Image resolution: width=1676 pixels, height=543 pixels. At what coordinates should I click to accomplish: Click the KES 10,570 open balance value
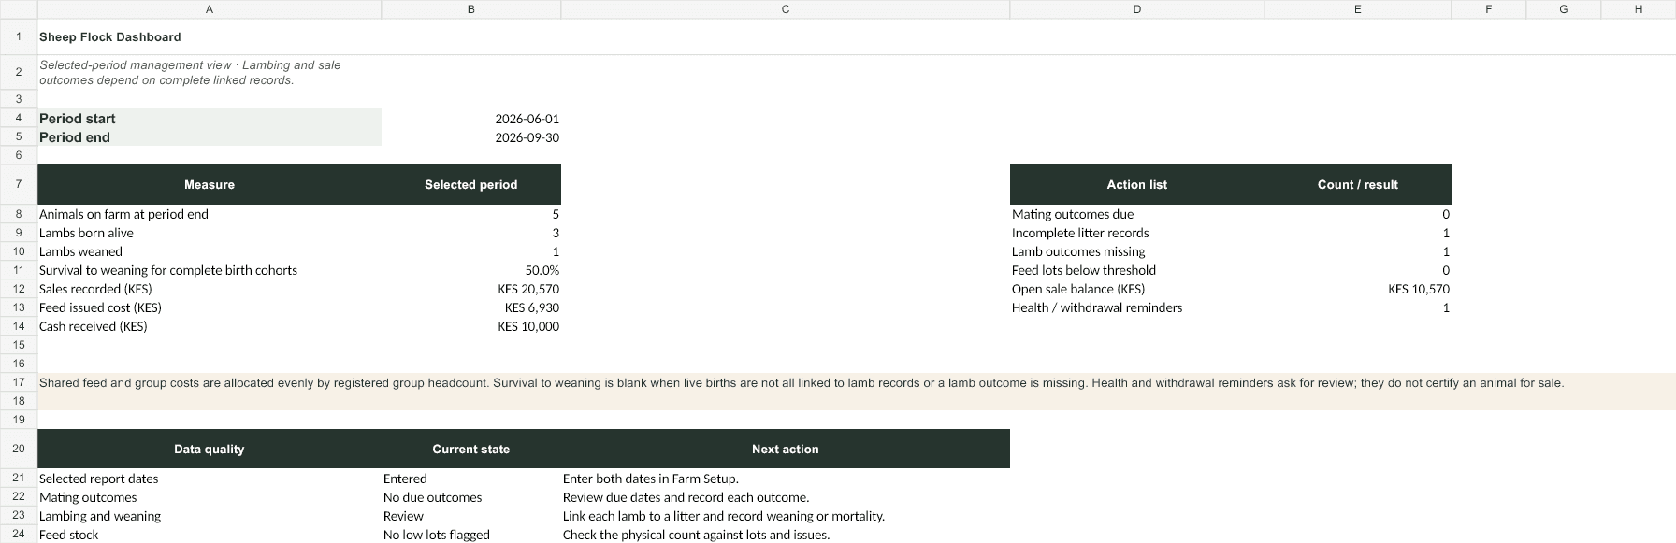point(1358,289)
